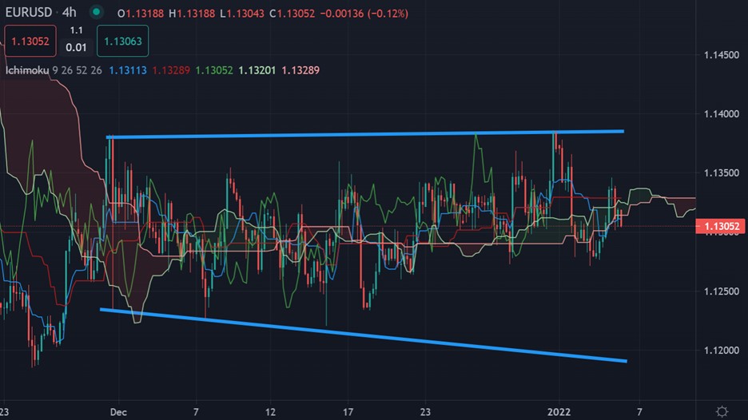Click the price change −0.00136 (−0.12%)
The image size is (748, 420).
(x=364, y=14)
